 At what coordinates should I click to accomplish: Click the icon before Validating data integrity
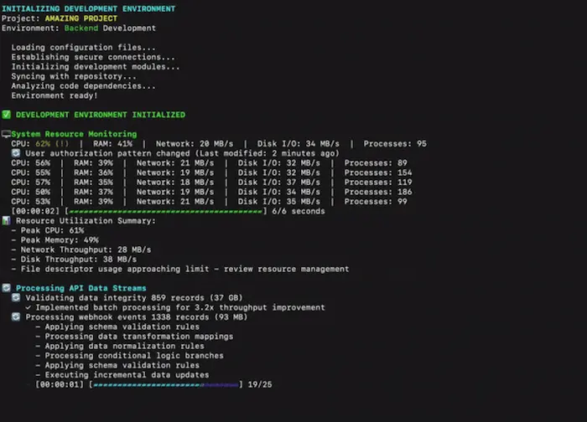coord(16,298)
